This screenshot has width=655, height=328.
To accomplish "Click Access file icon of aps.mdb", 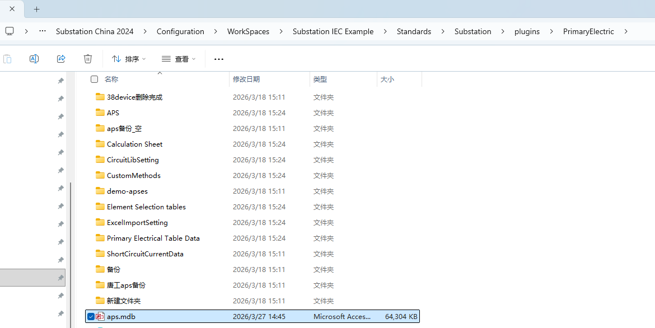I will [x=100, y=316].
